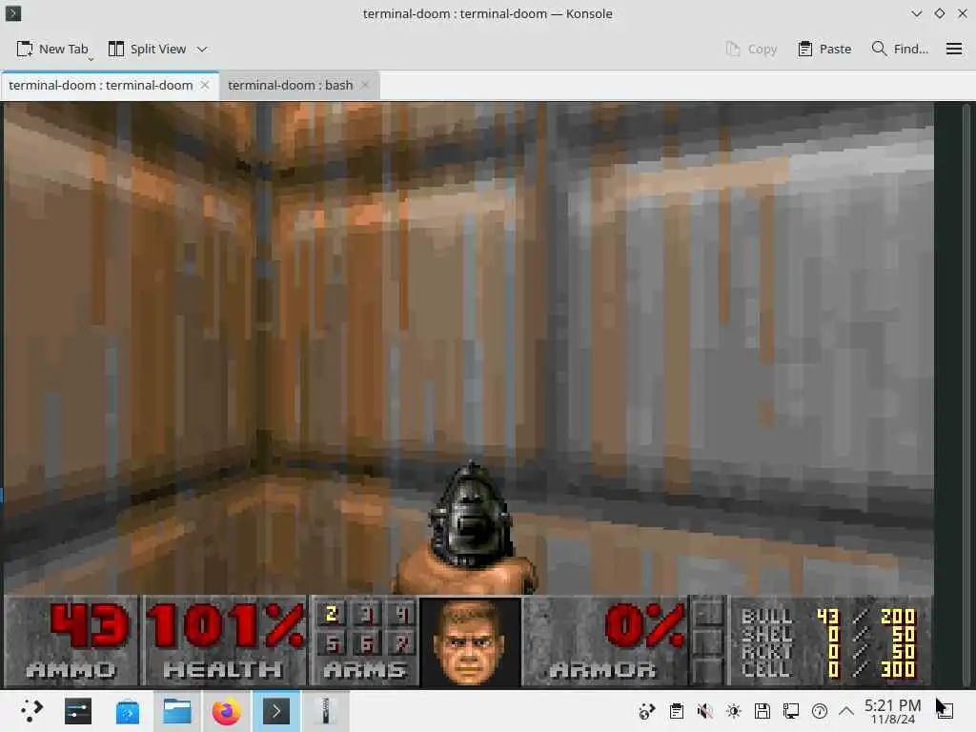Click the BULL ammo row in HUD

(828, 617)
